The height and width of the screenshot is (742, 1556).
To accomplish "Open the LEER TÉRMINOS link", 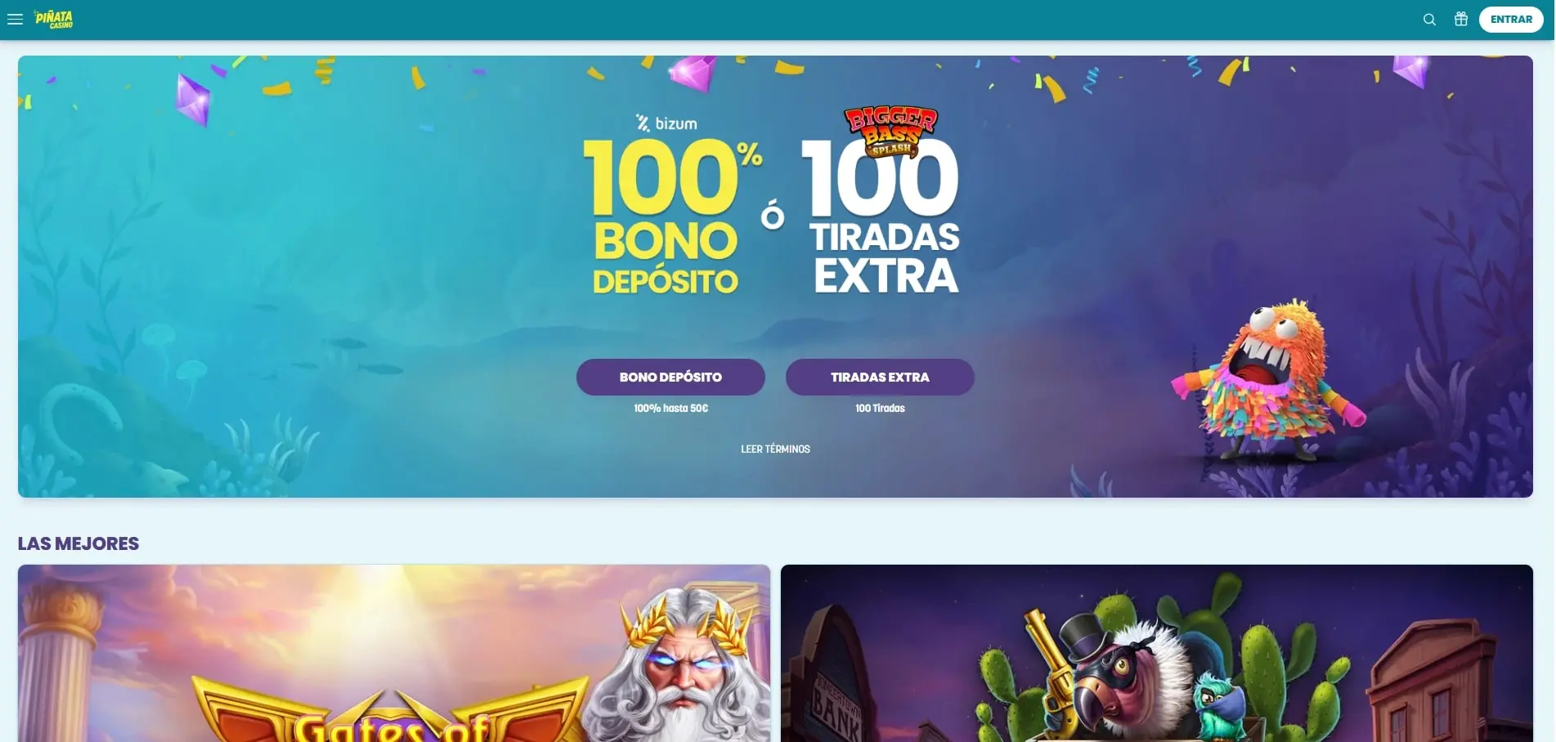I will point(775,449).
